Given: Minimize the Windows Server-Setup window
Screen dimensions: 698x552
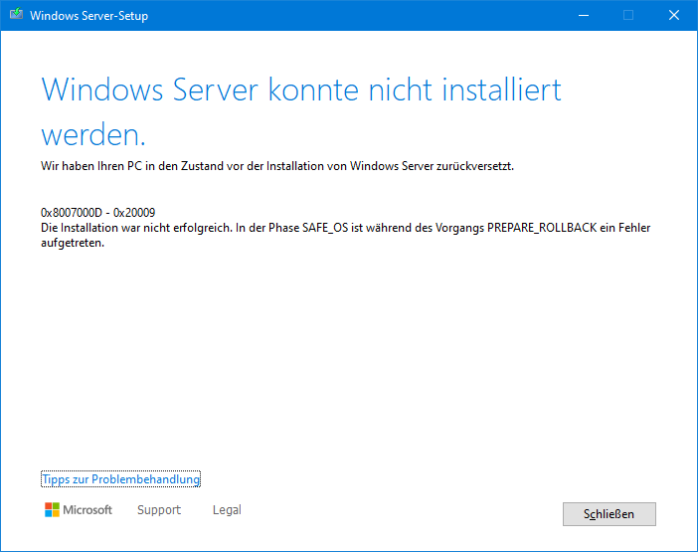Looking at the screenshot, I should 584,15.
